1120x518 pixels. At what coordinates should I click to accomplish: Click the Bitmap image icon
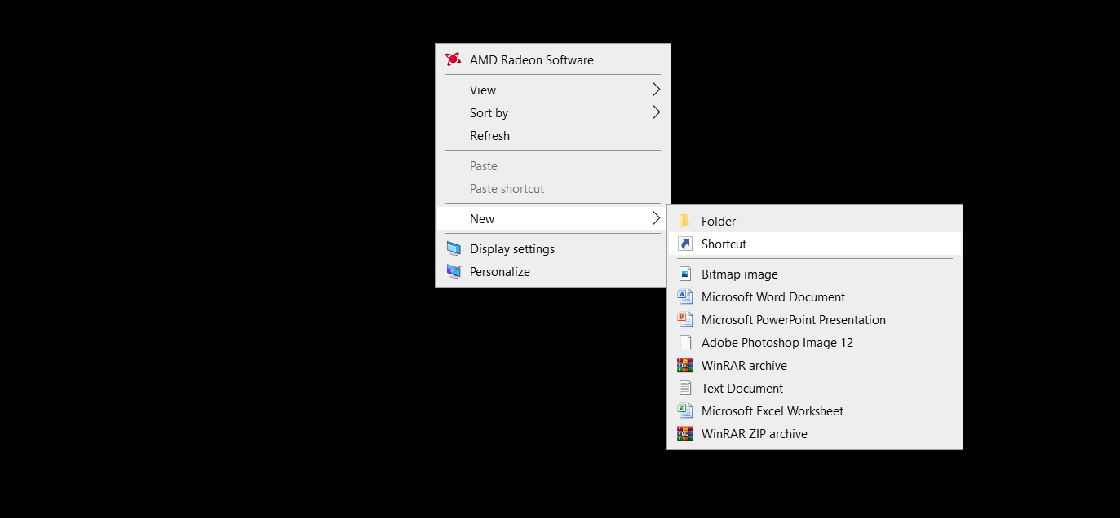coord(685,274)
